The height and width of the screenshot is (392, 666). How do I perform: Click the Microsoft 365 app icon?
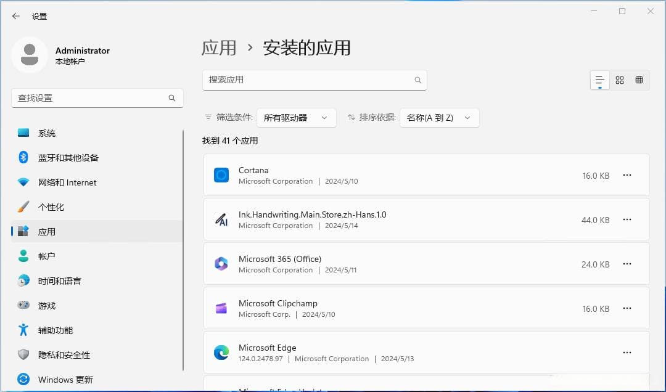[x=221, y=264]
